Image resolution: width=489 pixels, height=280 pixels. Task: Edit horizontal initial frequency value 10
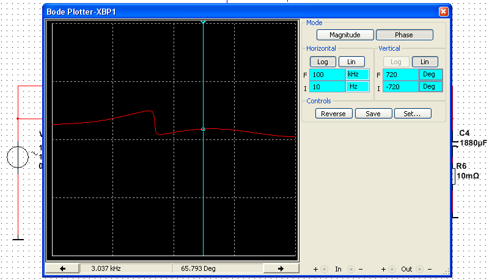click(327, 87)
